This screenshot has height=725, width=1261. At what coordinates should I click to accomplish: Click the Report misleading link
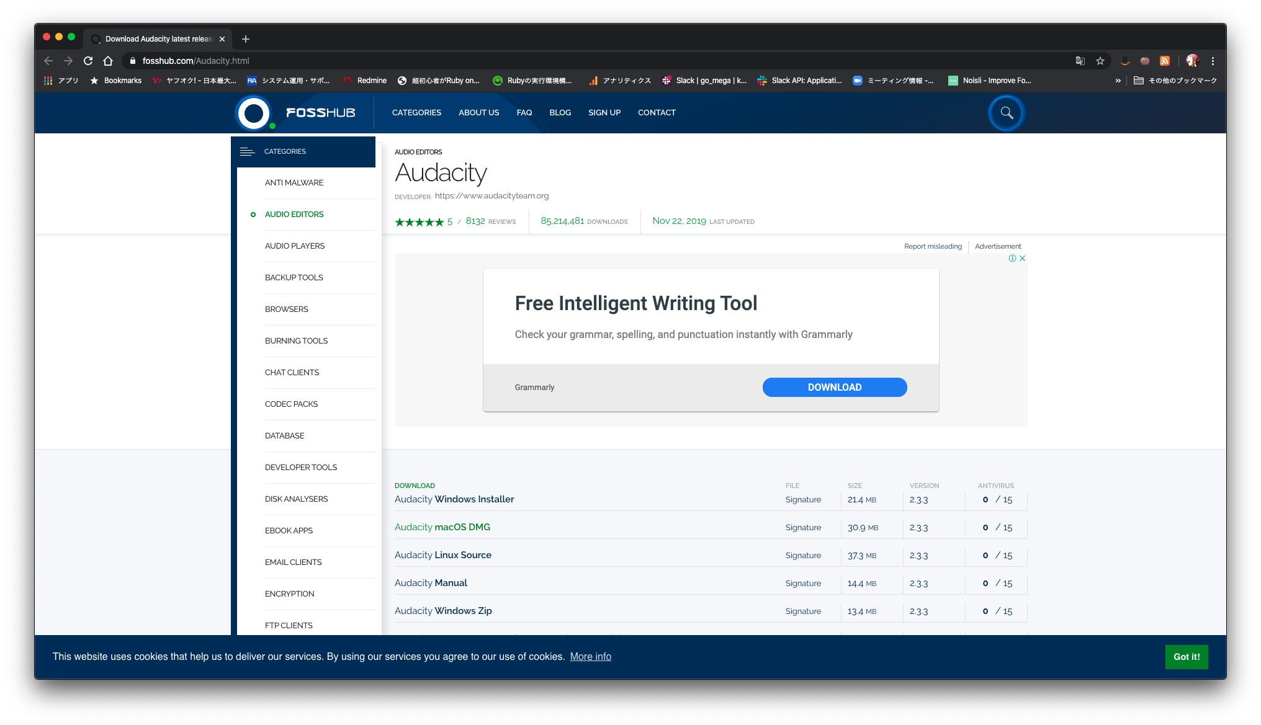933,246
